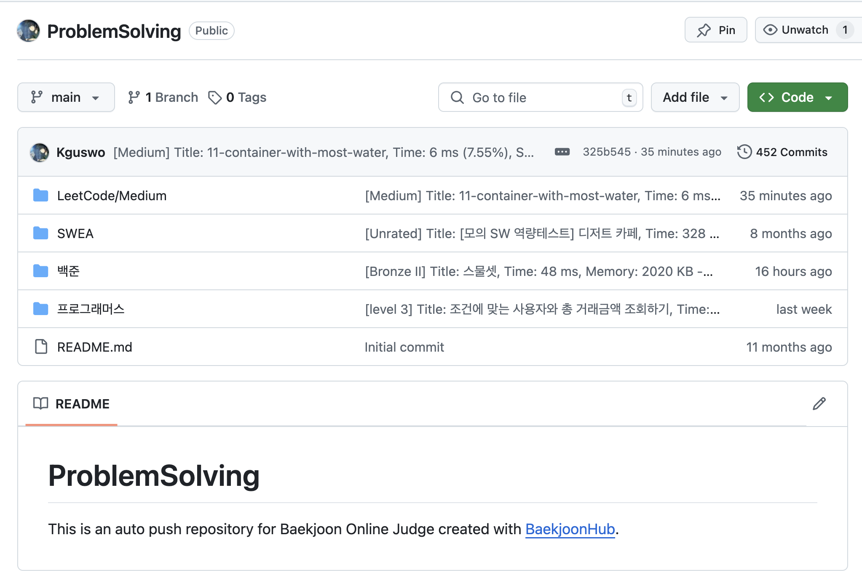
Task: Expand commit message with ellipsis icon
Action: [x=562, y=152]
